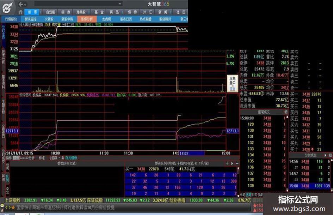This screenshot has width=333, height=215.
Task: Click 创业板指 in the status bar
Action: click(177, 200)
